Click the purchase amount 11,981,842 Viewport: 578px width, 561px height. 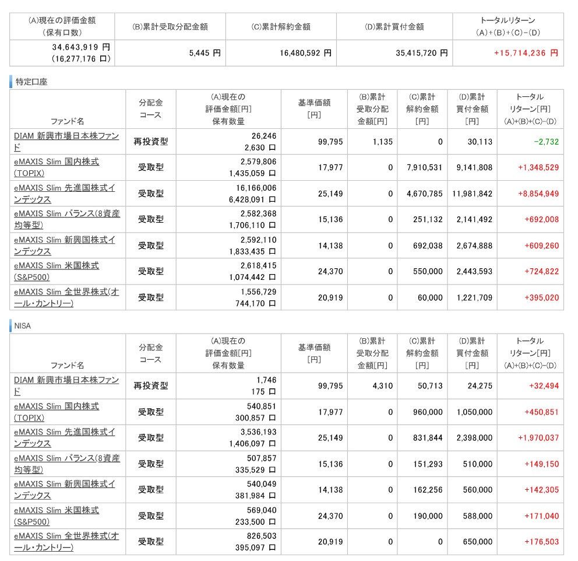coord(473,194)
